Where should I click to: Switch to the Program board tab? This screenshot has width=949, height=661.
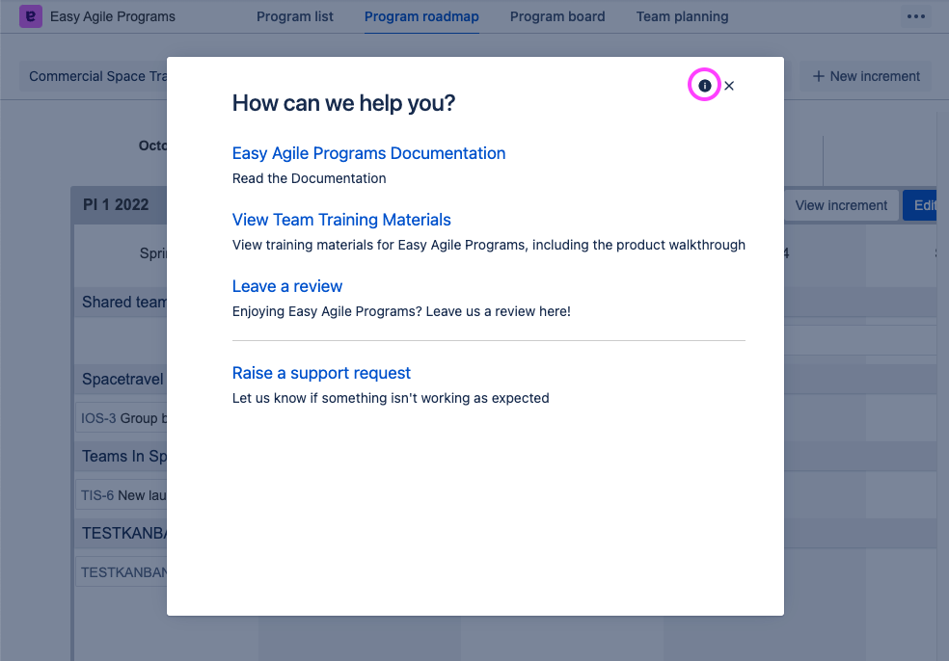[557, 16]
